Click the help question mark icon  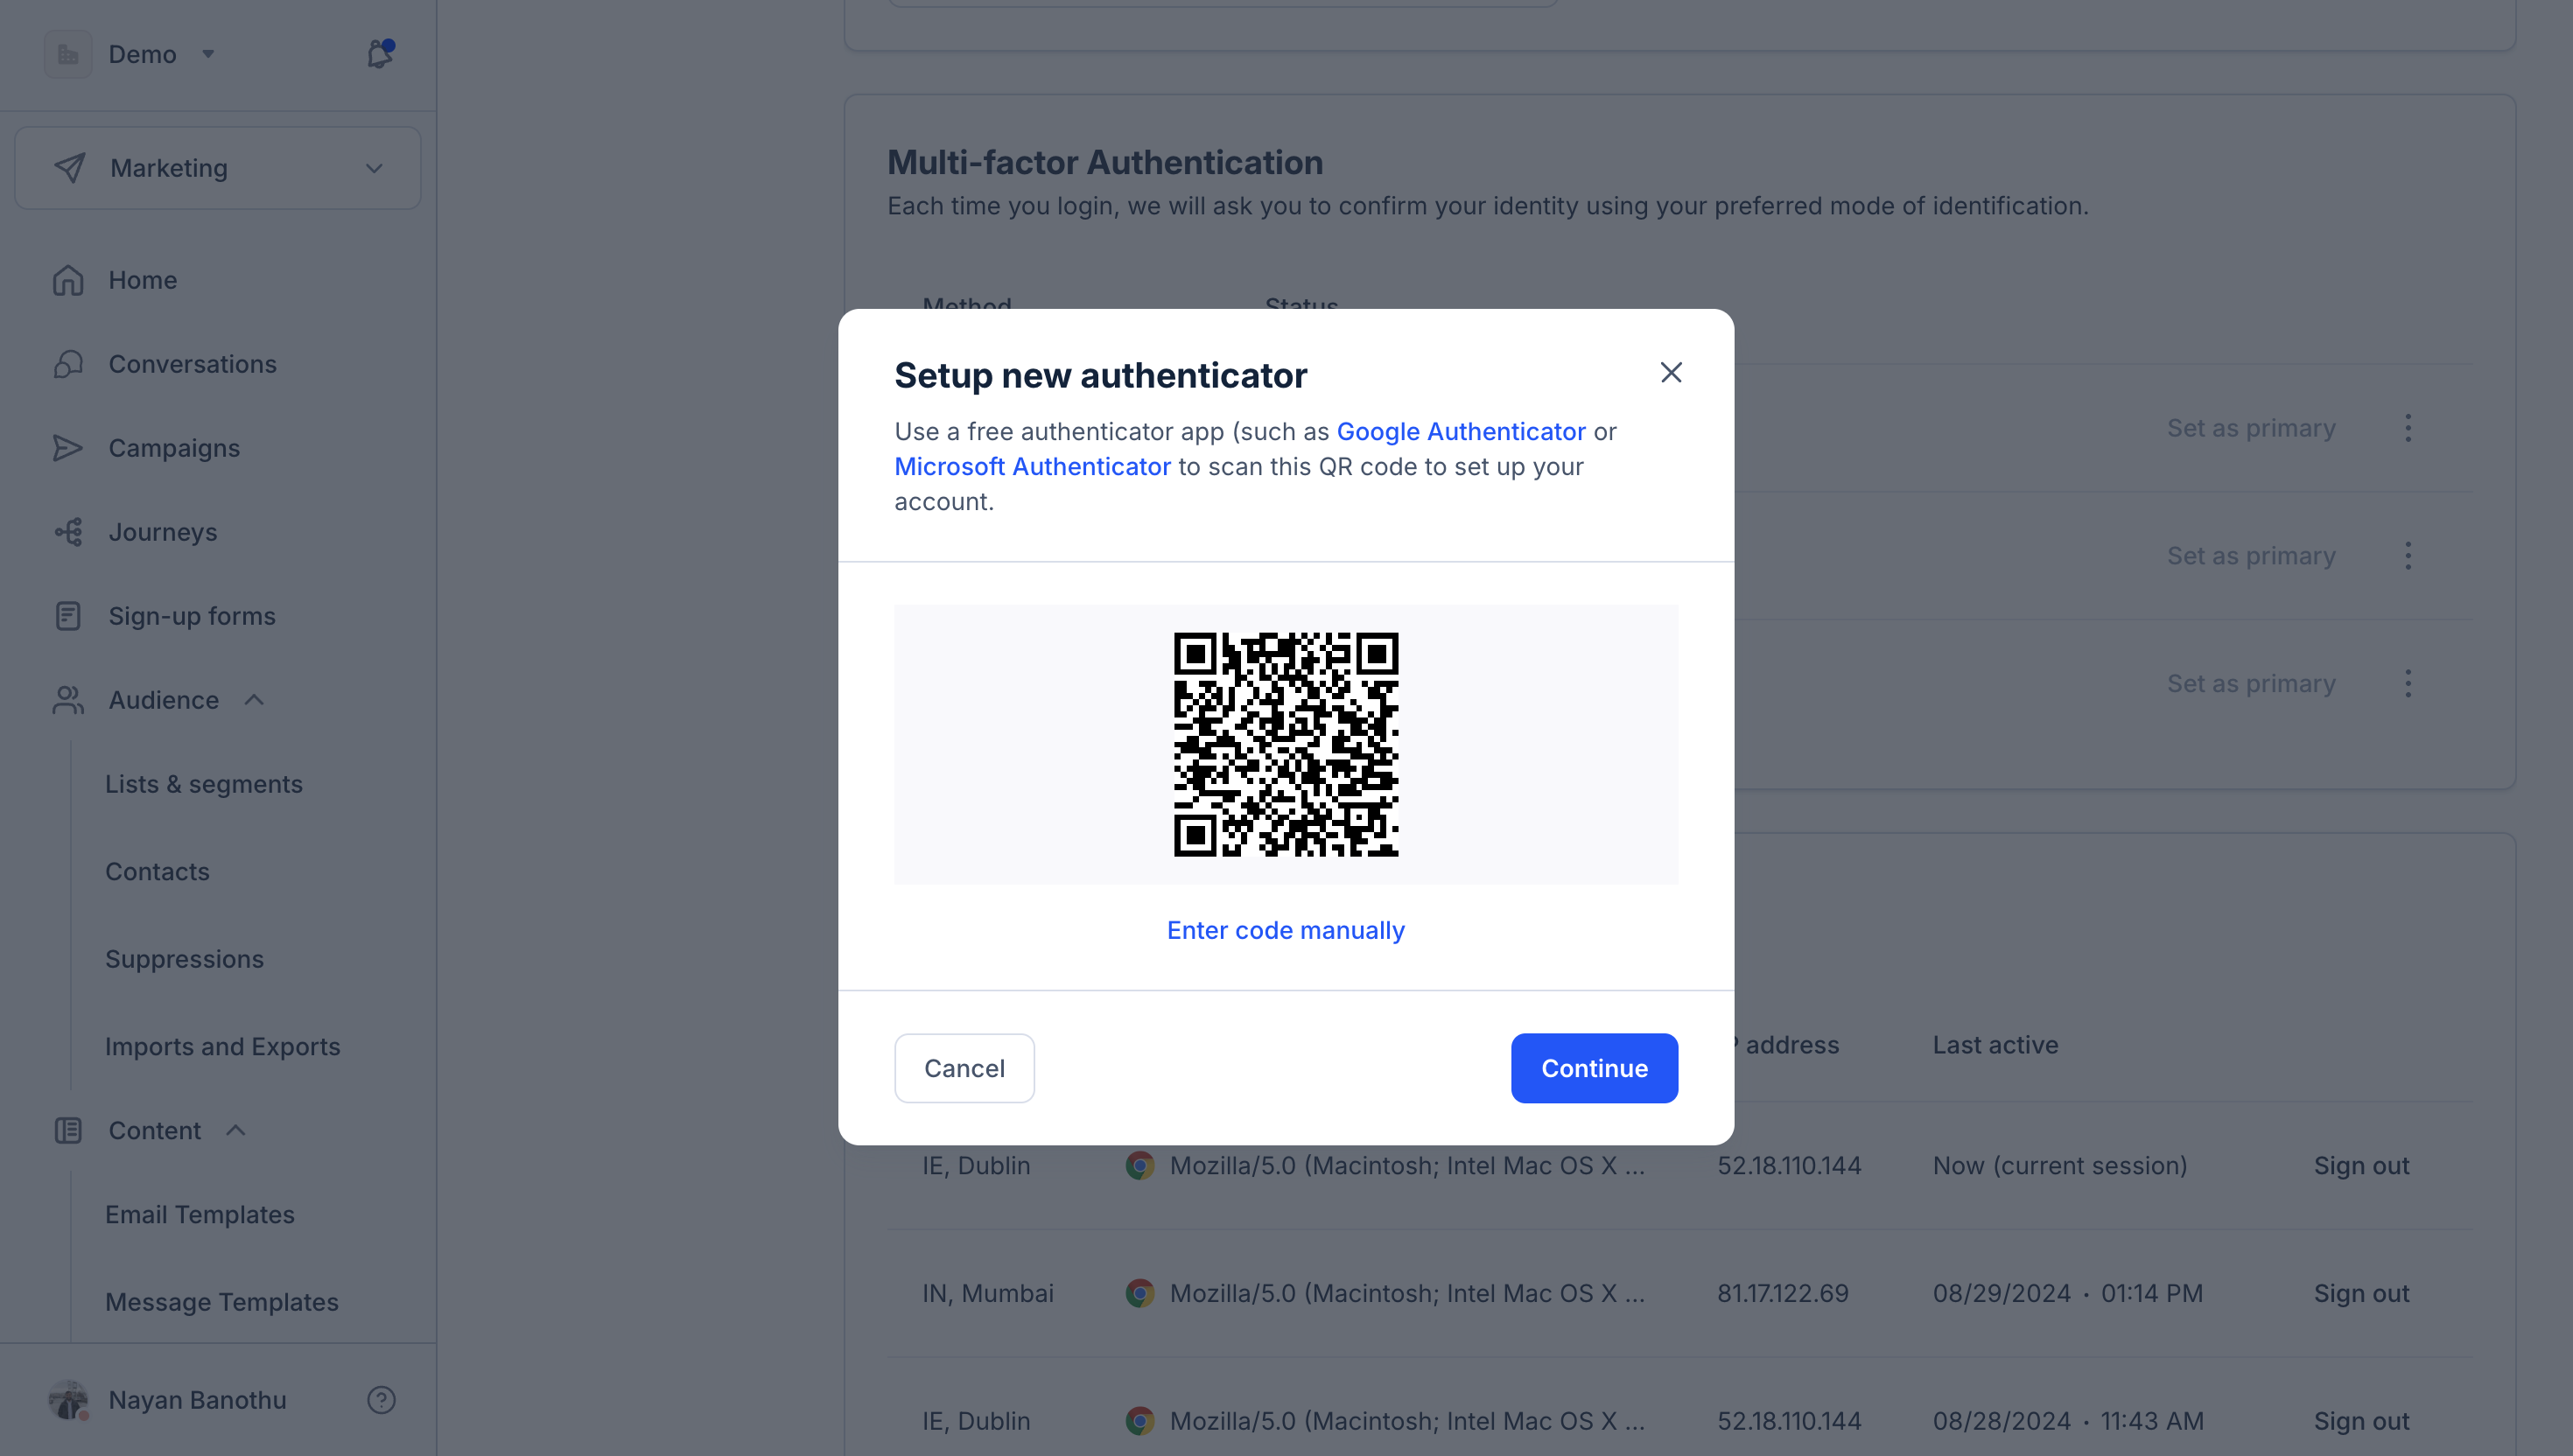[x=381, y=1399]
